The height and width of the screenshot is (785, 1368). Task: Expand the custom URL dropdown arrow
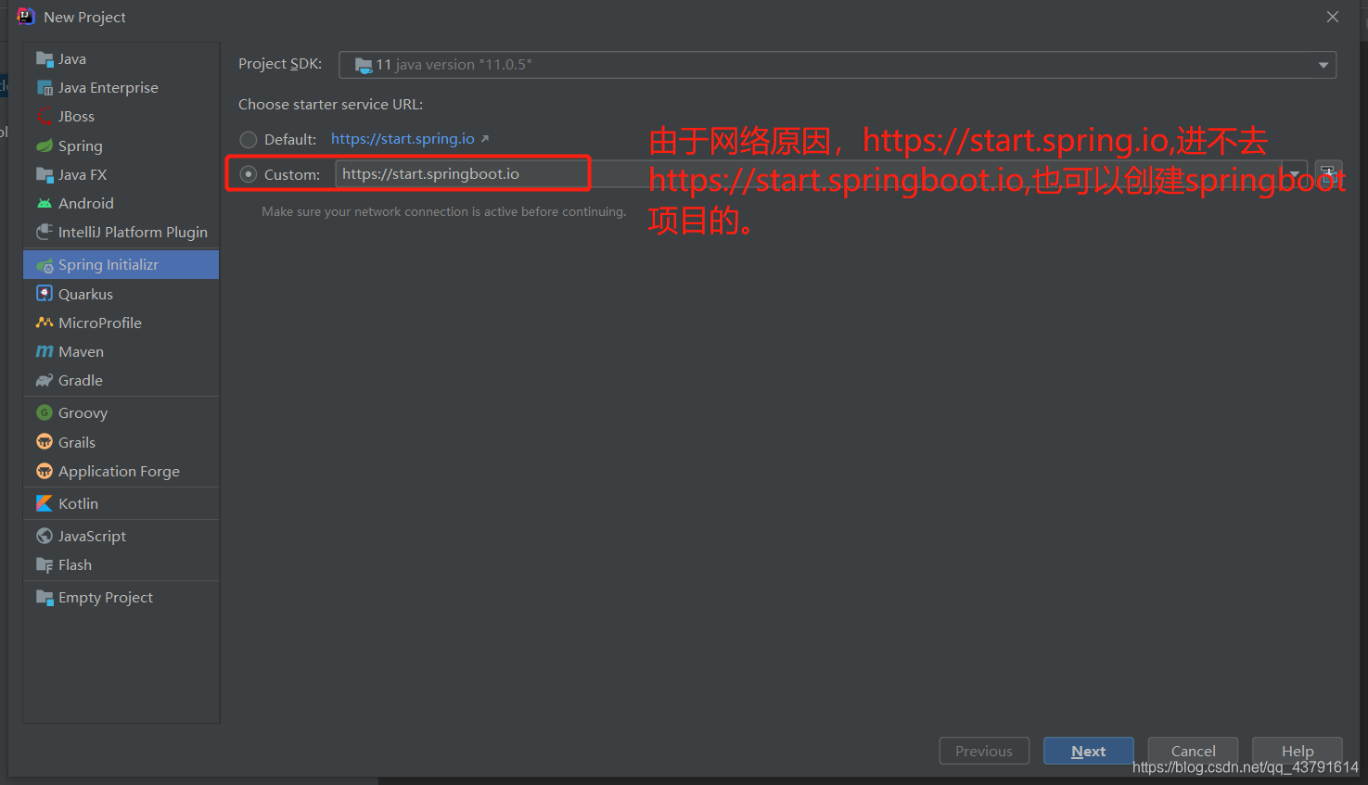coord(1295,173)
